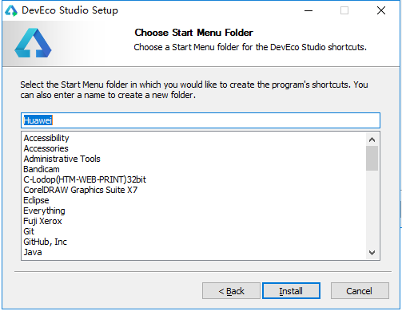Click the folder list scrollbar thumb

[x=372, y=158]
